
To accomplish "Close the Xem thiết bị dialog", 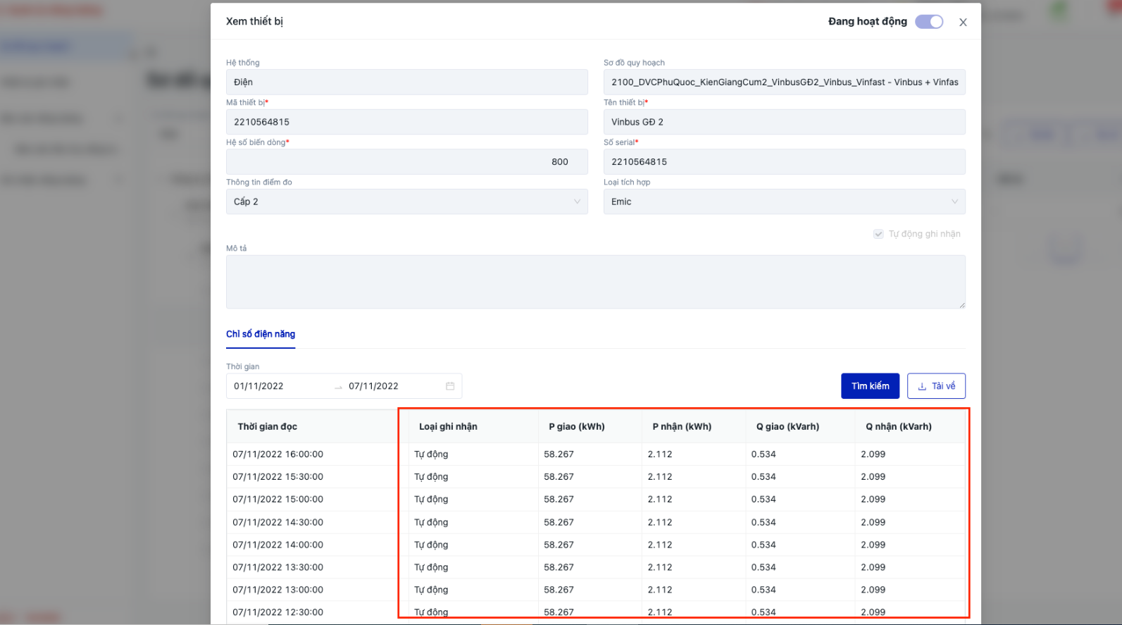I will pos(963,23).
